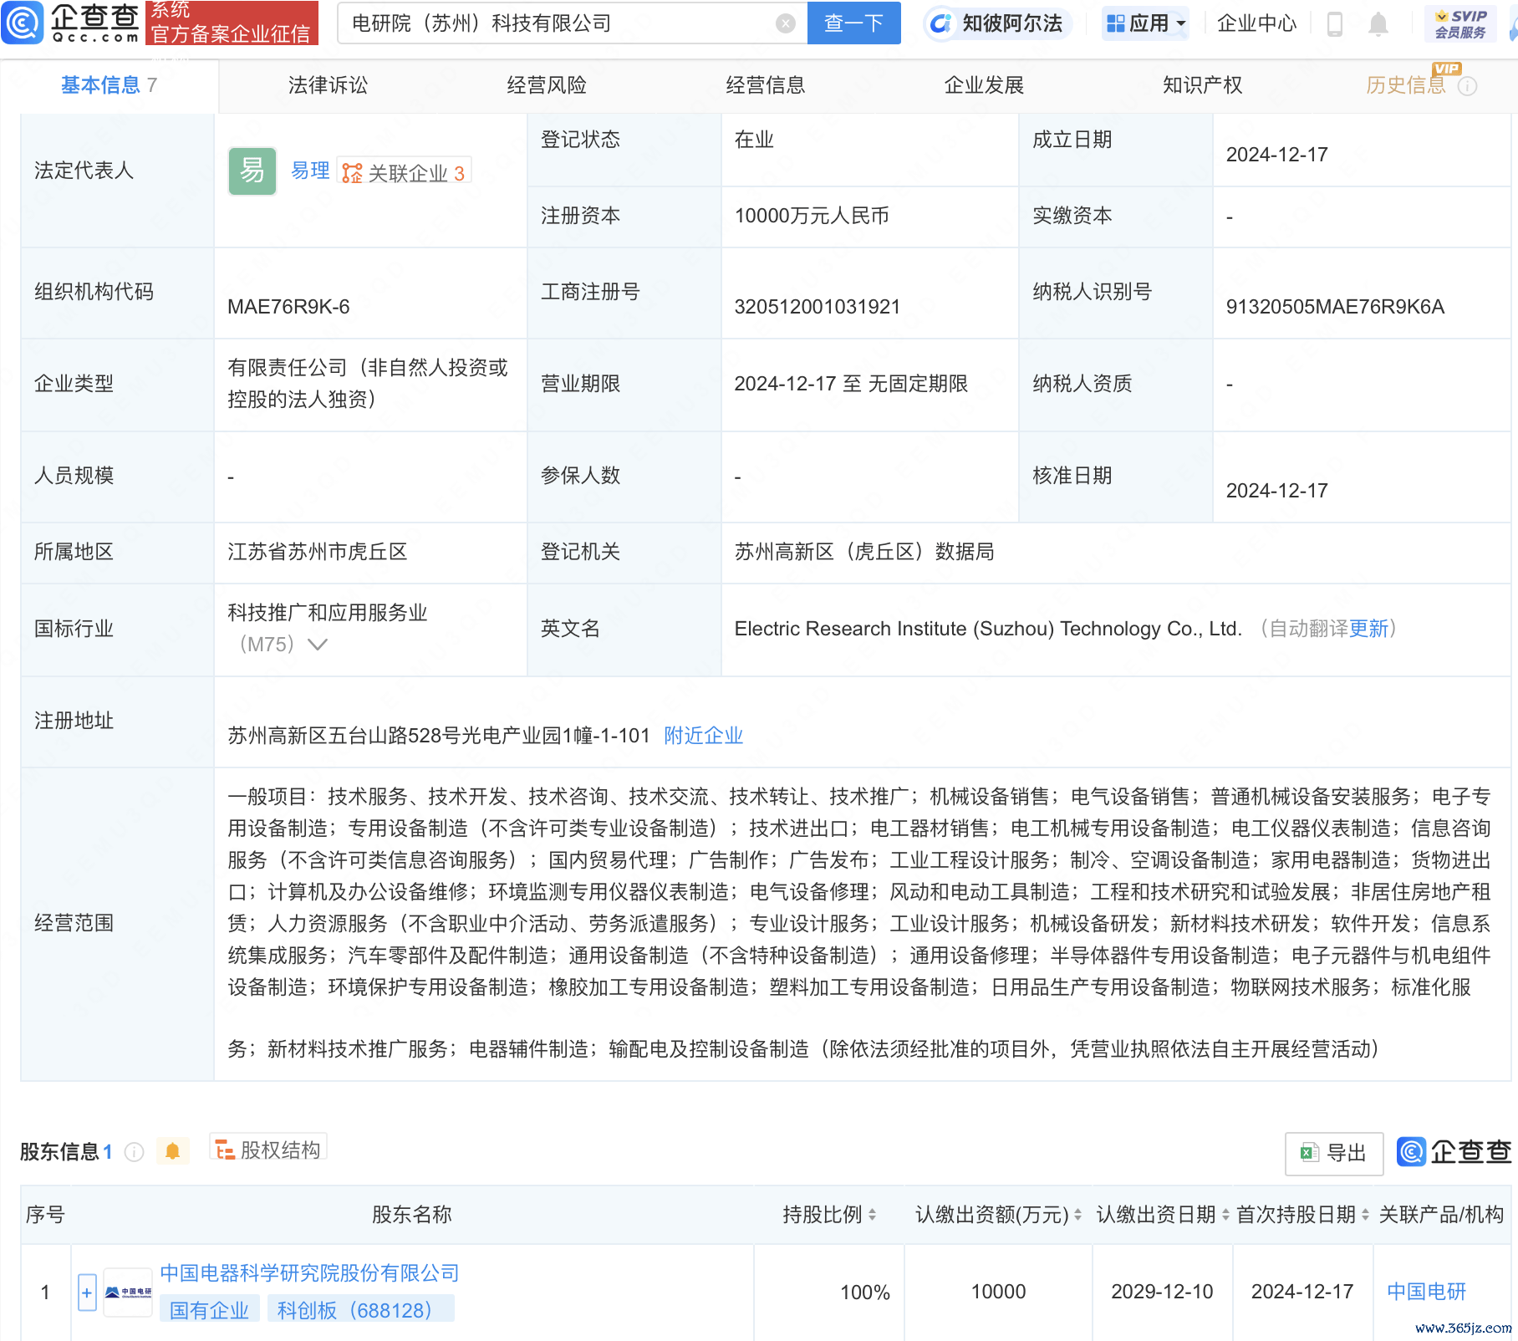Expand shareholder row plus button

pyautogui.click(x=87, y=1293)
